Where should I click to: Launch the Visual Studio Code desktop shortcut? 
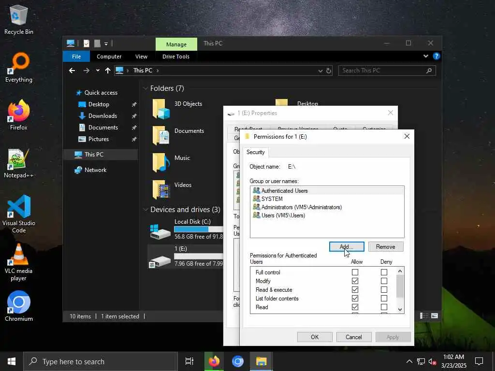[19, 214]
